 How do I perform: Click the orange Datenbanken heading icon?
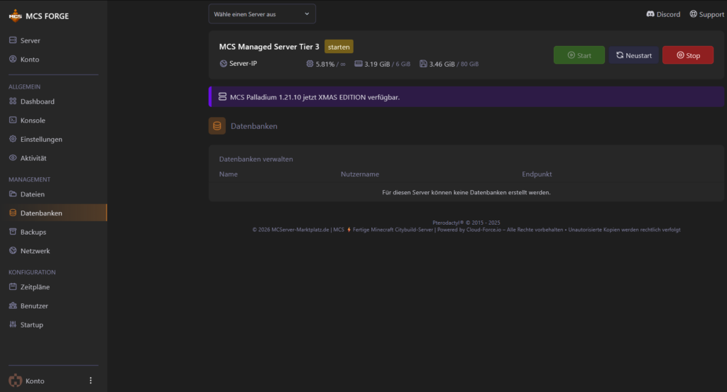(x=217, y=126)
